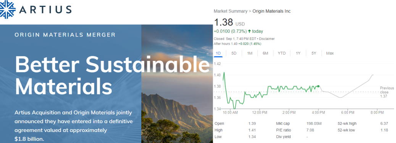Click the $1.8 billion agreement paragraph
Viewport: 396px width, 143px height.
(x=73, y=126)
